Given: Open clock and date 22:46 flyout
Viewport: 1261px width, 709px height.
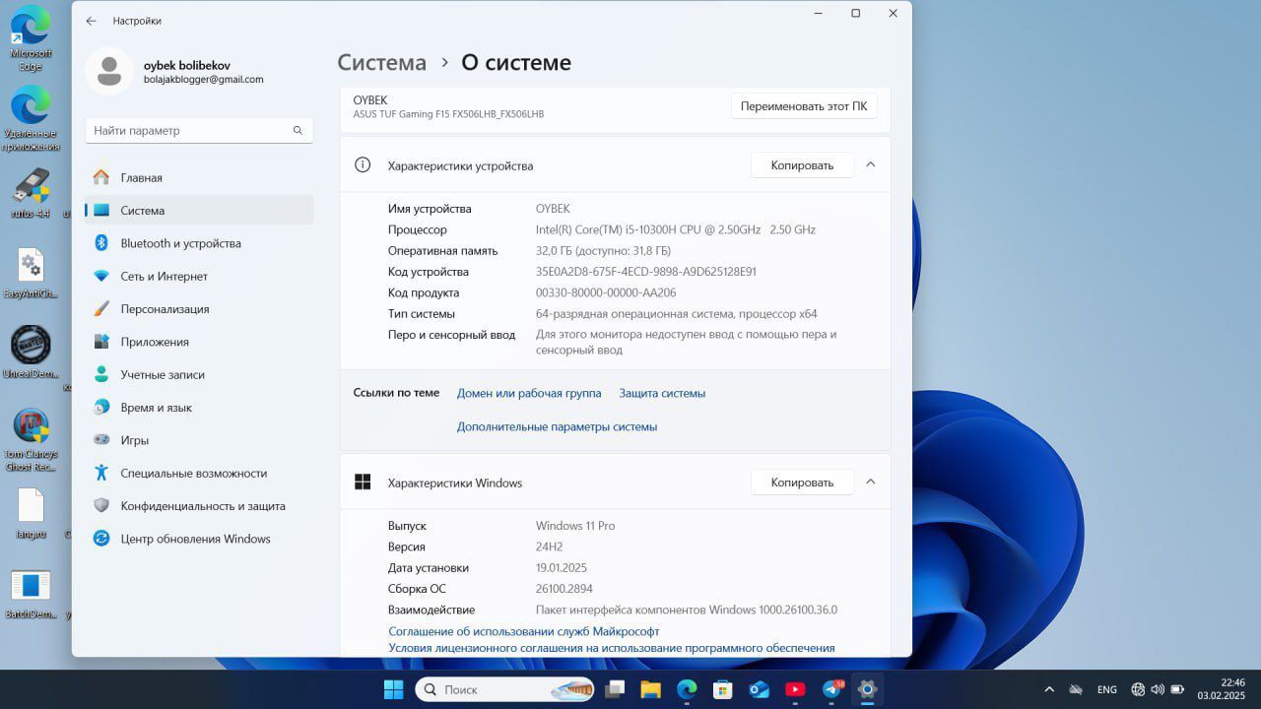Looking at the screenshot, I should point(1222,689).
